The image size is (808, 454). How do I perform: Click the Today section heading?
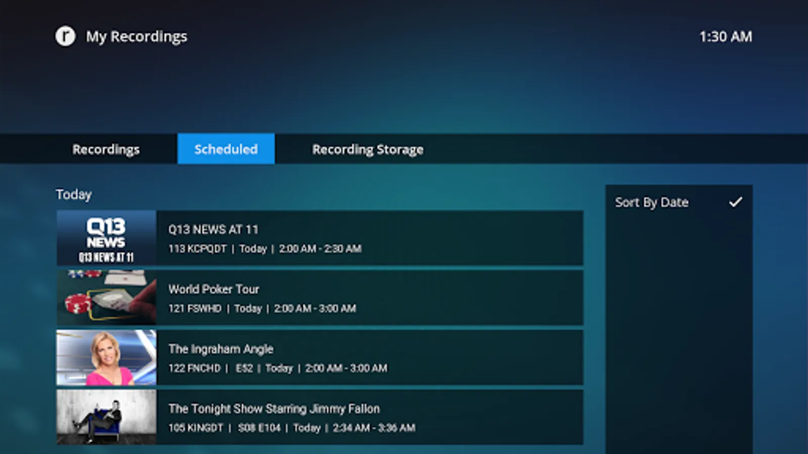click(x=74, y=195)
